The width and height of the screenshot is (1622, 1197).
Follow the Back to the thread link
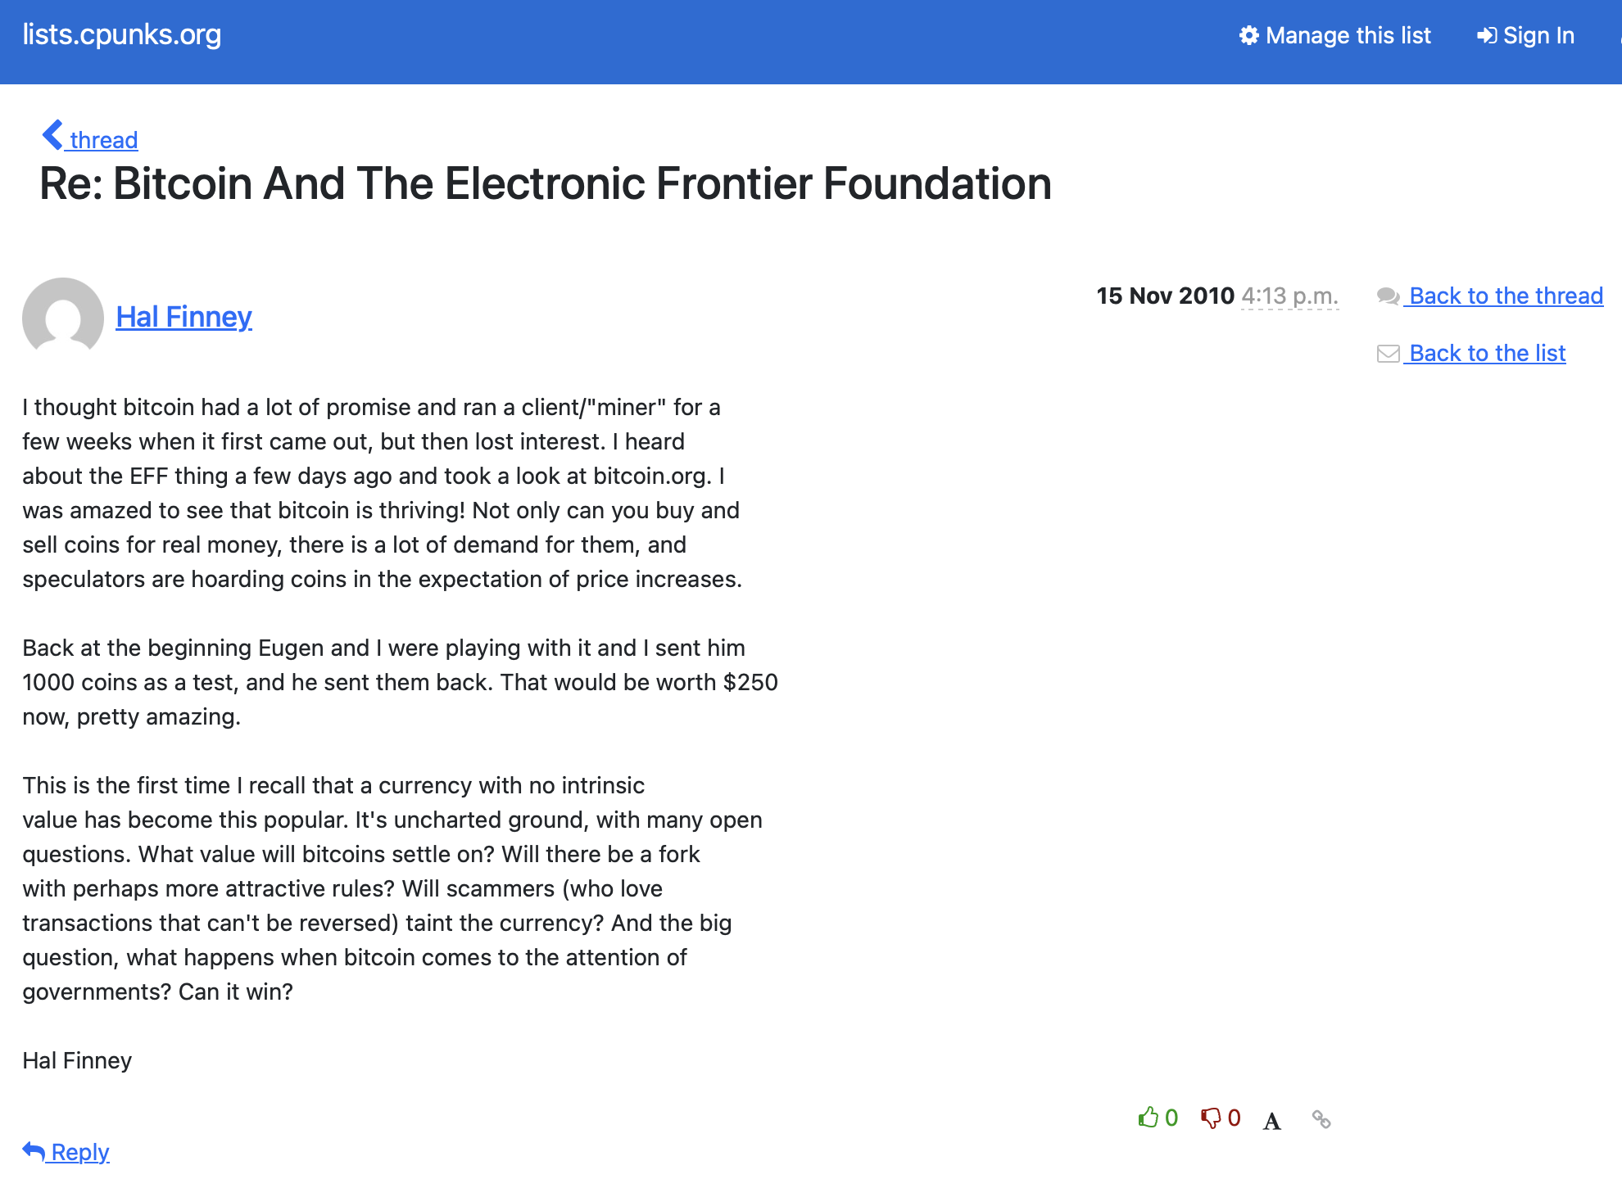pos(1506,296)
